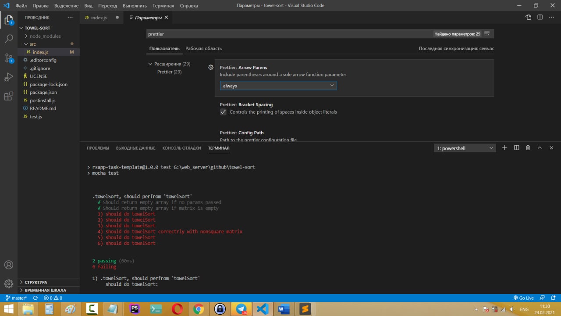Switch to the ПРОБЛЕМЫ panel tab
This screenshot has height=316, width=561.
(x=98, y=148)
